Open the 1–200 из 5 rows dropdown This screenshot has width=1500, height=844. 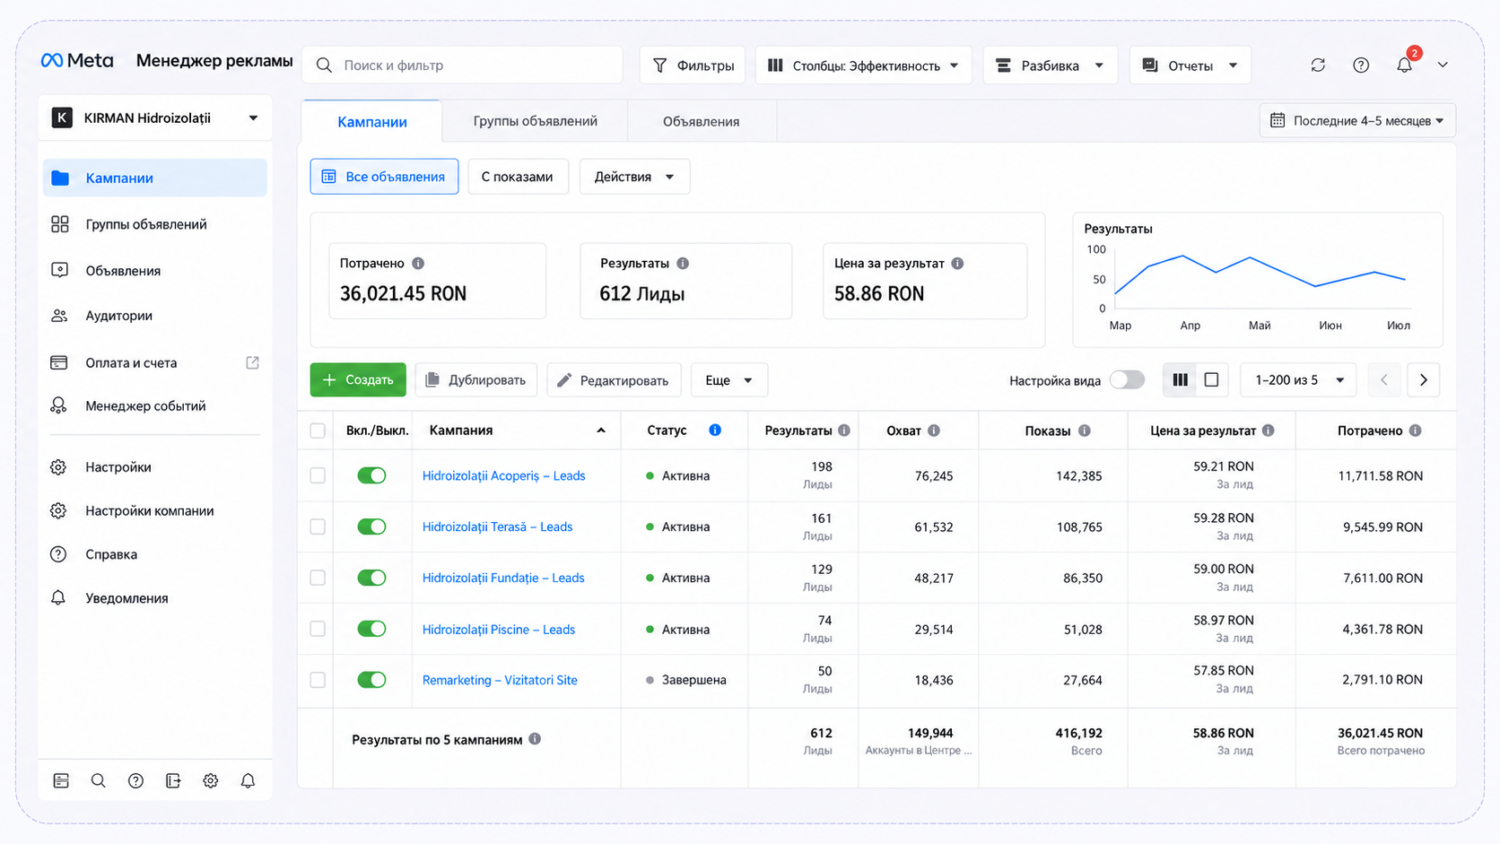1298,380
